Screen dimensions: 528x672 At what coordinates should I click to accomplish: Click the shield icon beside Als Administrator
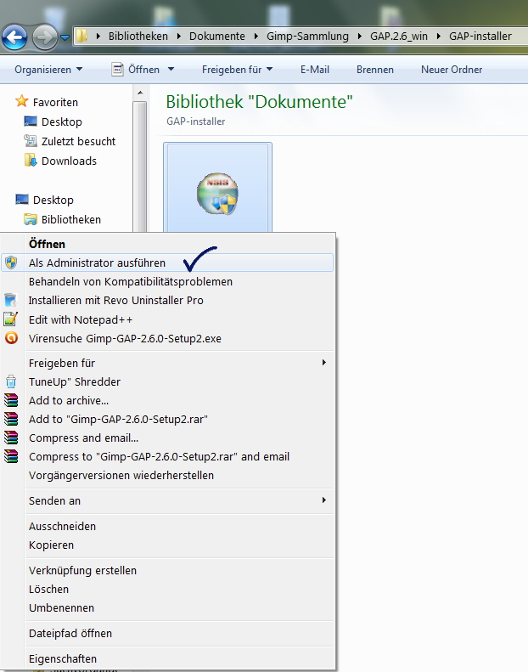point(11,263)
